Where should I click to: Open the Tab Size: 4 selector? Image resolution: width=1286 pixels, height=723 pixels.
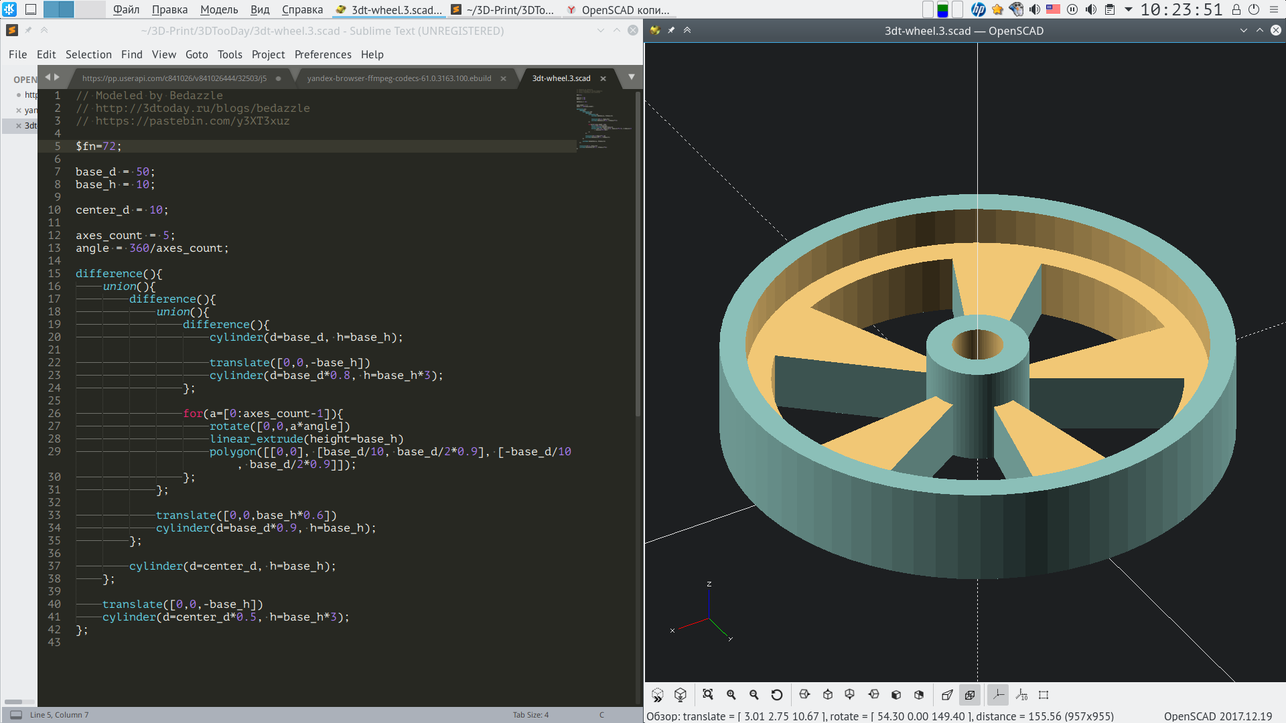[x=530, y=715]
